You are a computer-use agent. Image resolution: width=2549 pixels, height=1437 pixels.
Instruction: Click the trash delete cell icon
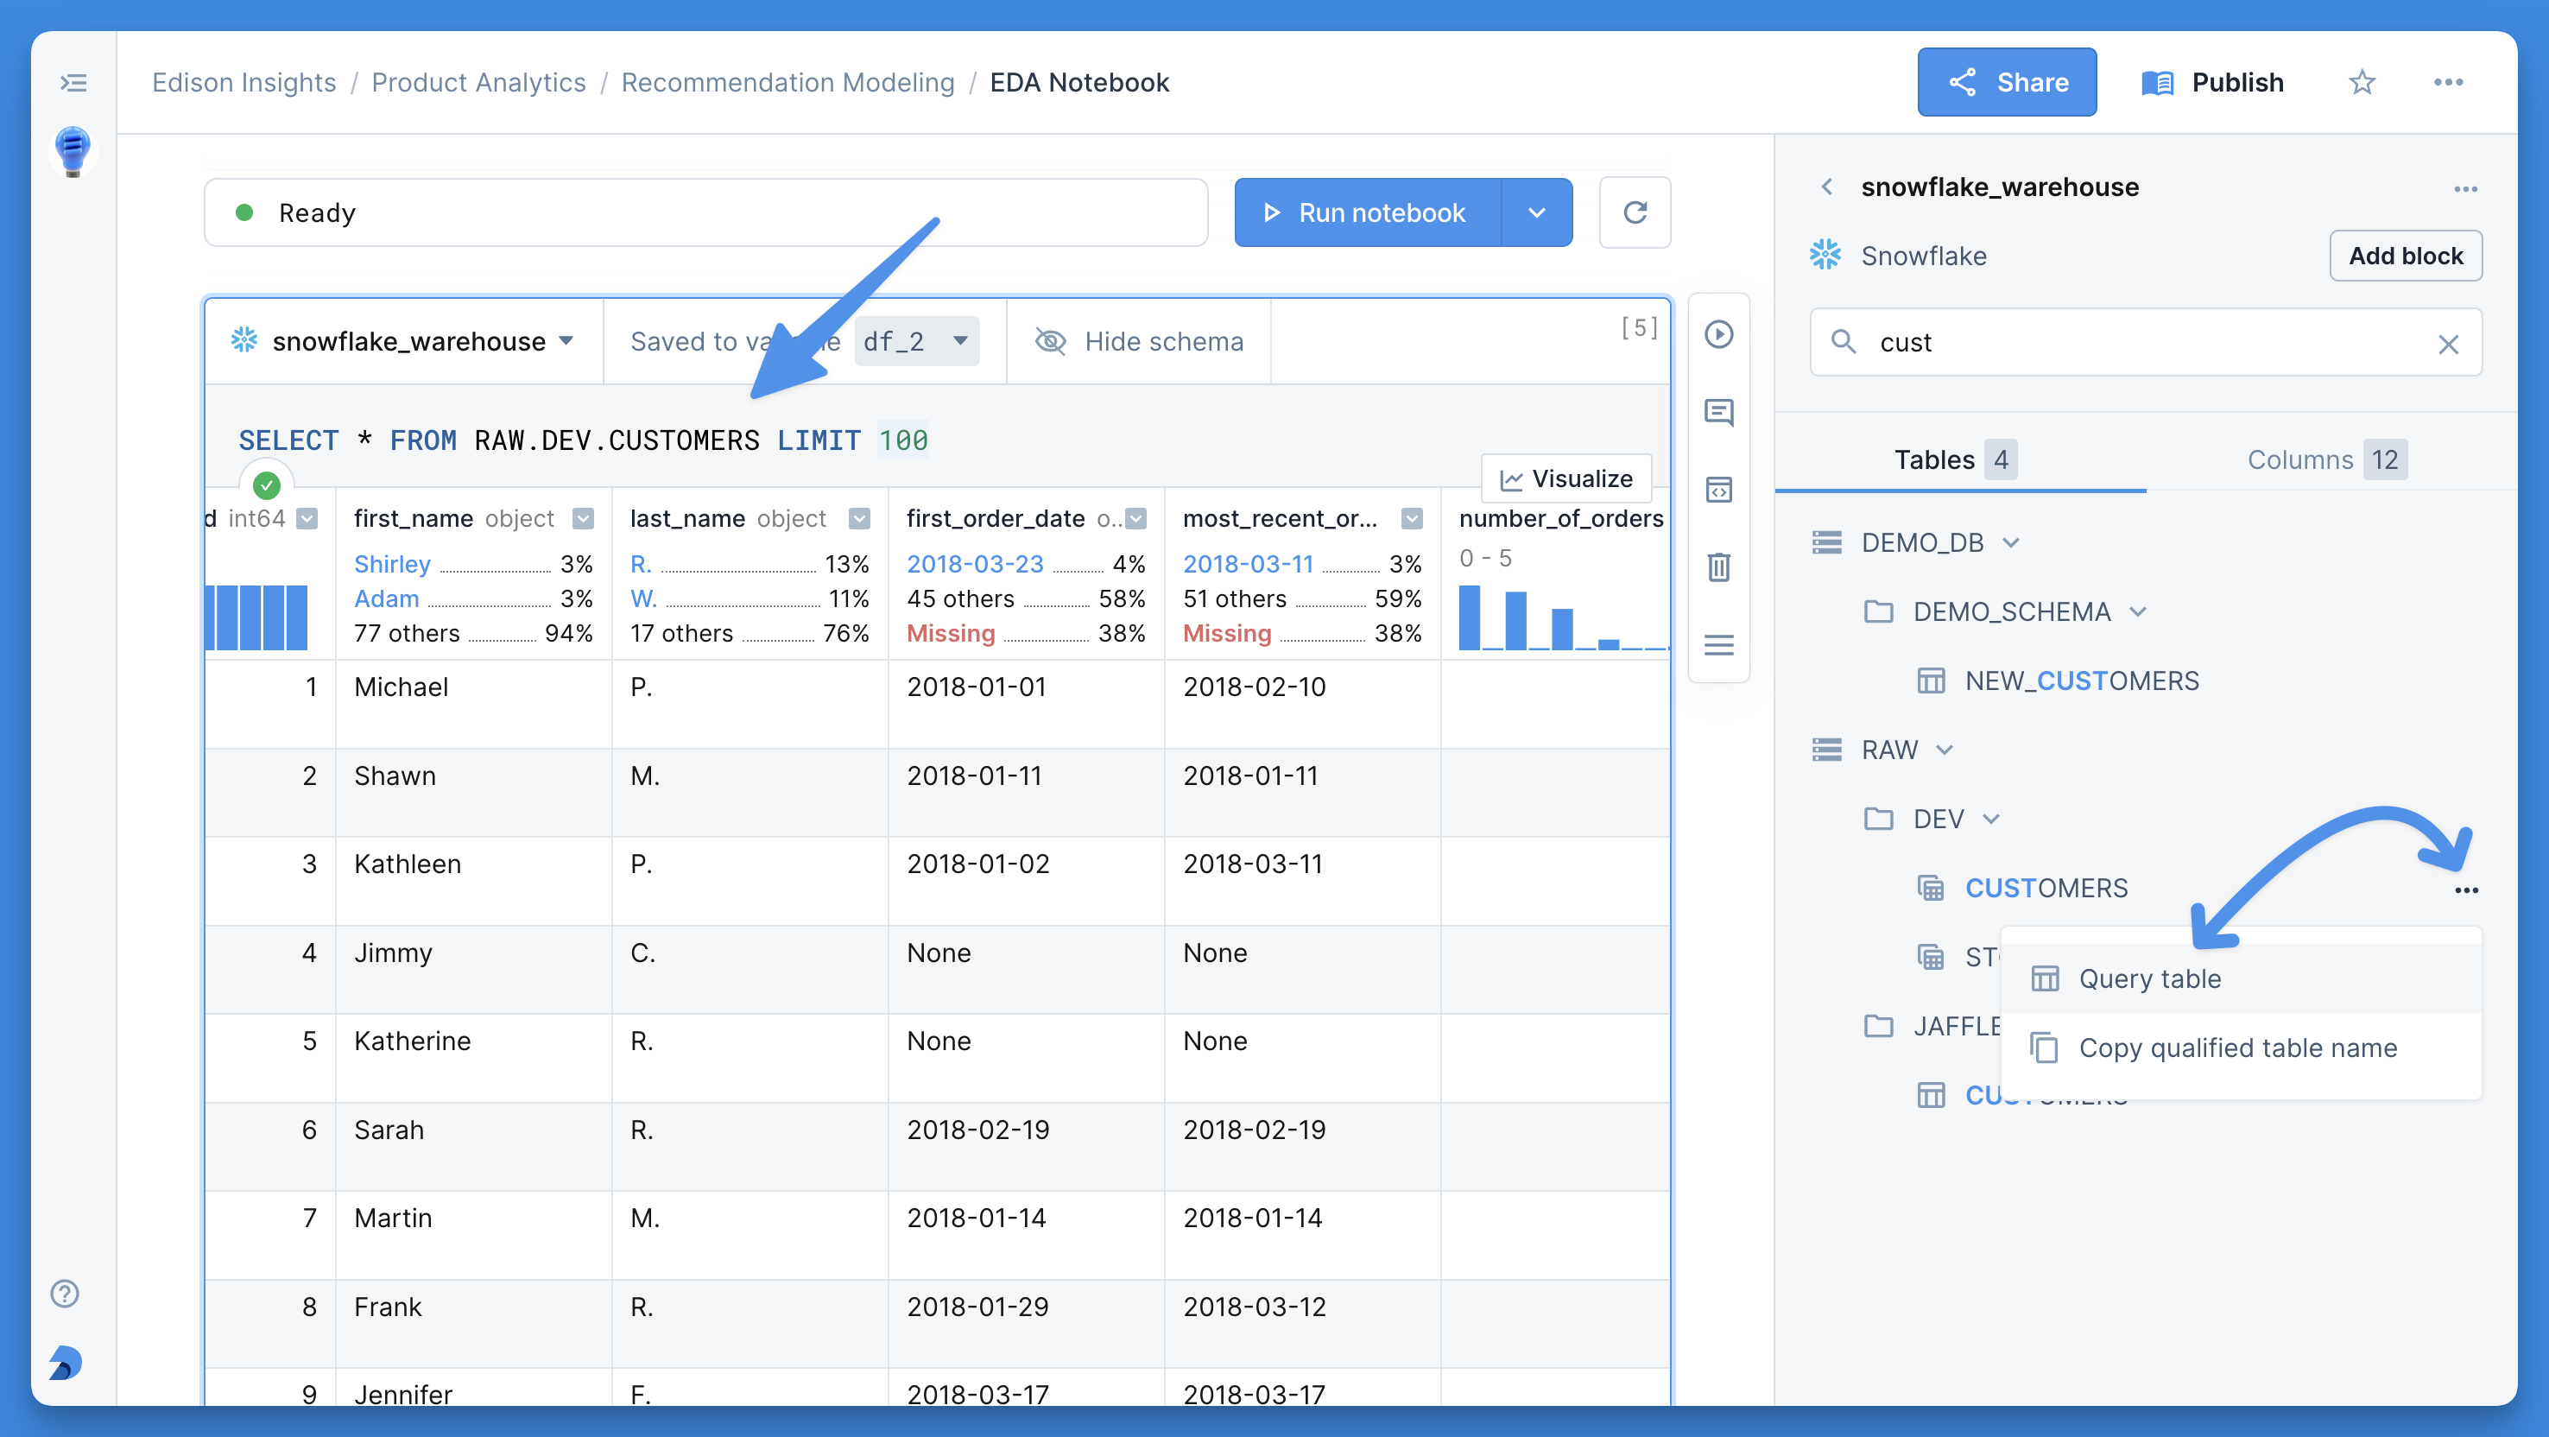[1719, 567]
